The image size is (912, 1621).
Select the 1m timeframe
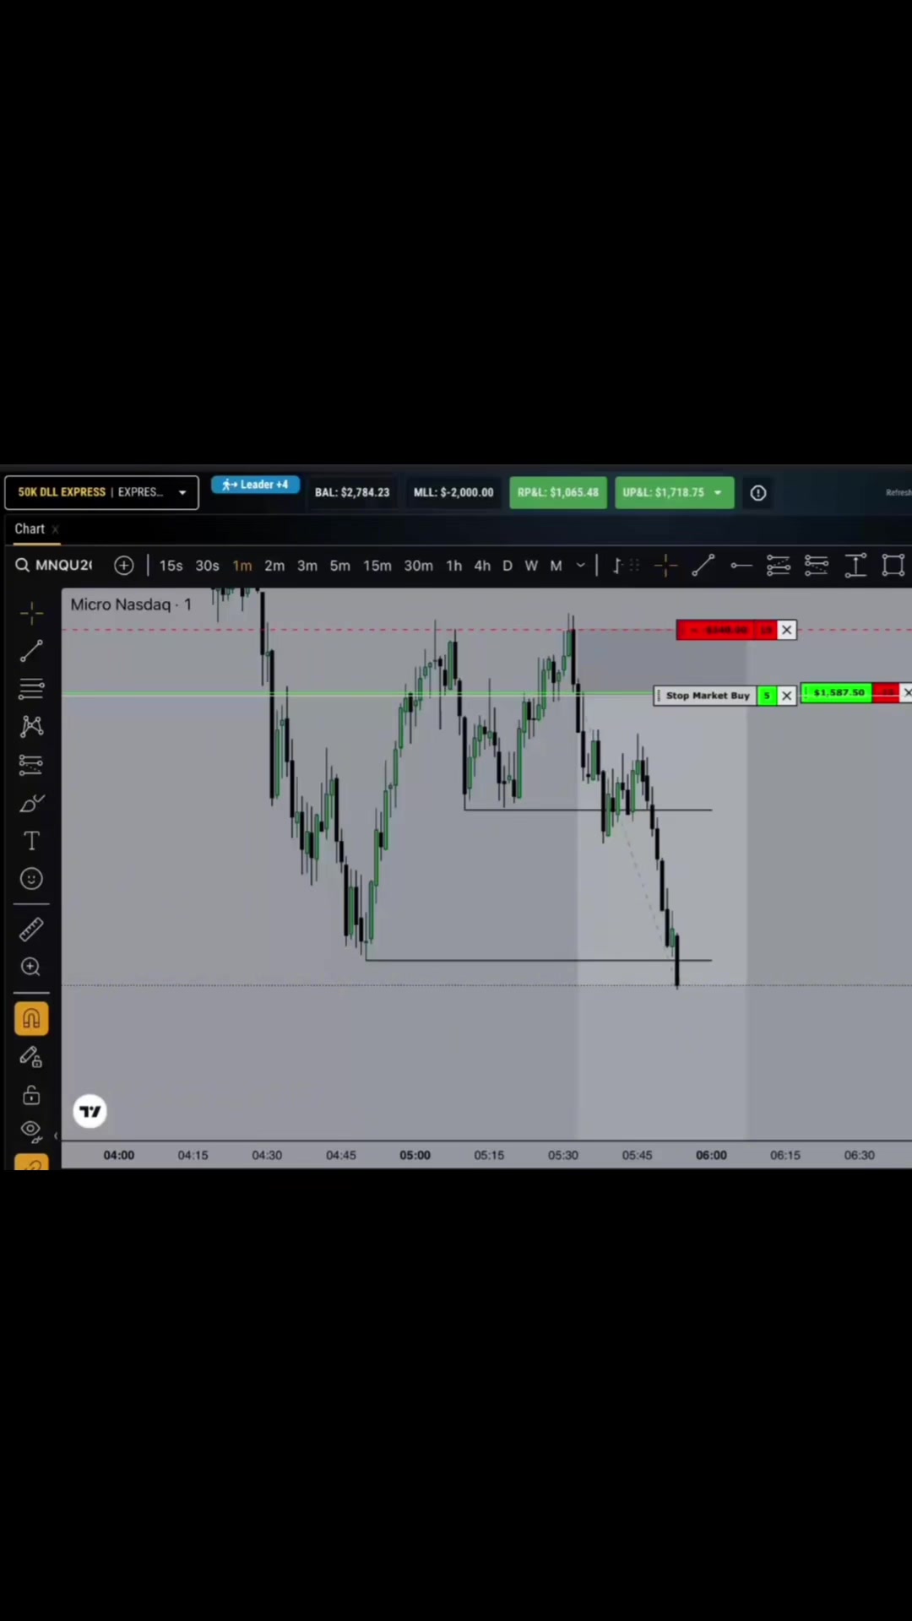(x=242, y=566)
